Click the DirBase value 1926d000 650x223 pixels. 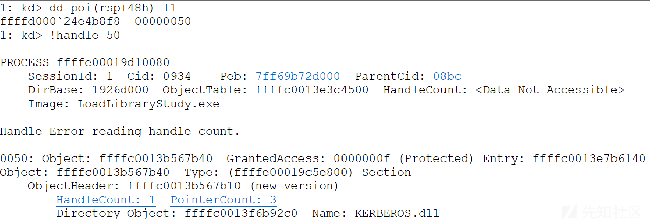(120, 90)
